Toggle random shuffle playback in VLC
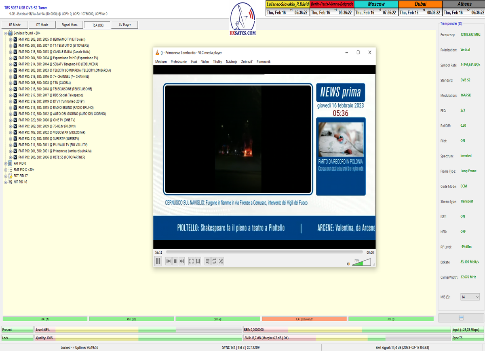The image size is (485, 351). pyautogui.click(x=221, y=261)
